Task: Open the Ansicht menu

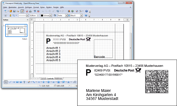Action: click(x=21, y=7)
